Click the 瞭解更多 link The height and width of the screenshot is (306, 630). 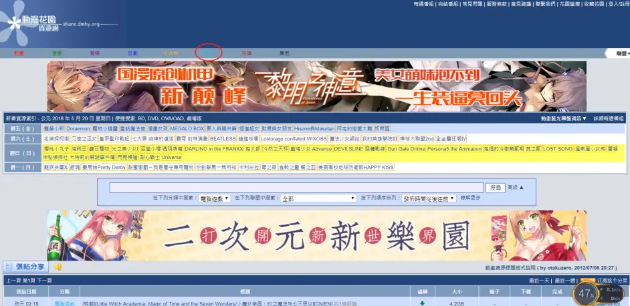pos(470,198)
